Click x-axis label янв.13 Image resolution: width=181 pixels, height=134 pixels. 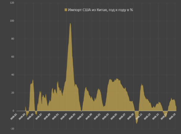point(147,117)
